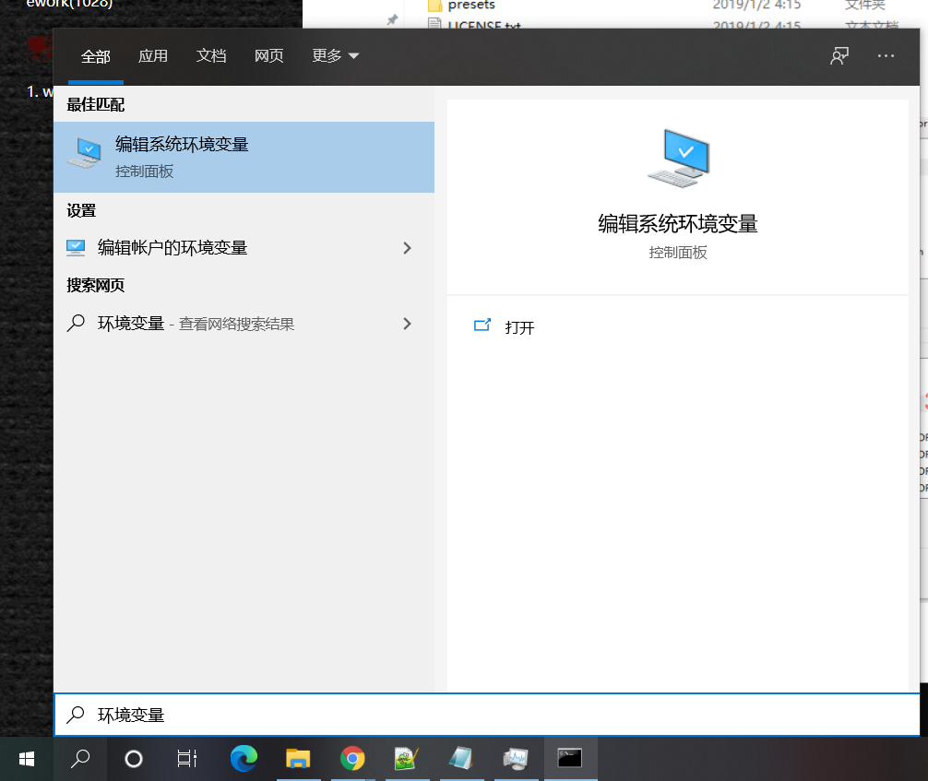This screenshot has height=781, width=928.
Task: Switch to the 文档 search tab
Action: (x=211, y=56)
